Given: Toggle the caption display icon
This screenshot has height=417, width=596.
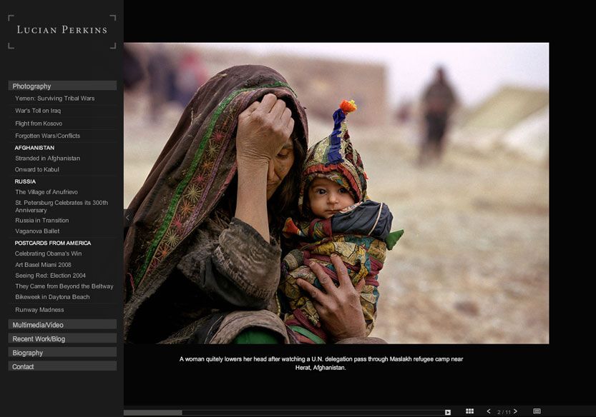Looking at the screenshot, I should pyautogui.click(x=537, y=411).
